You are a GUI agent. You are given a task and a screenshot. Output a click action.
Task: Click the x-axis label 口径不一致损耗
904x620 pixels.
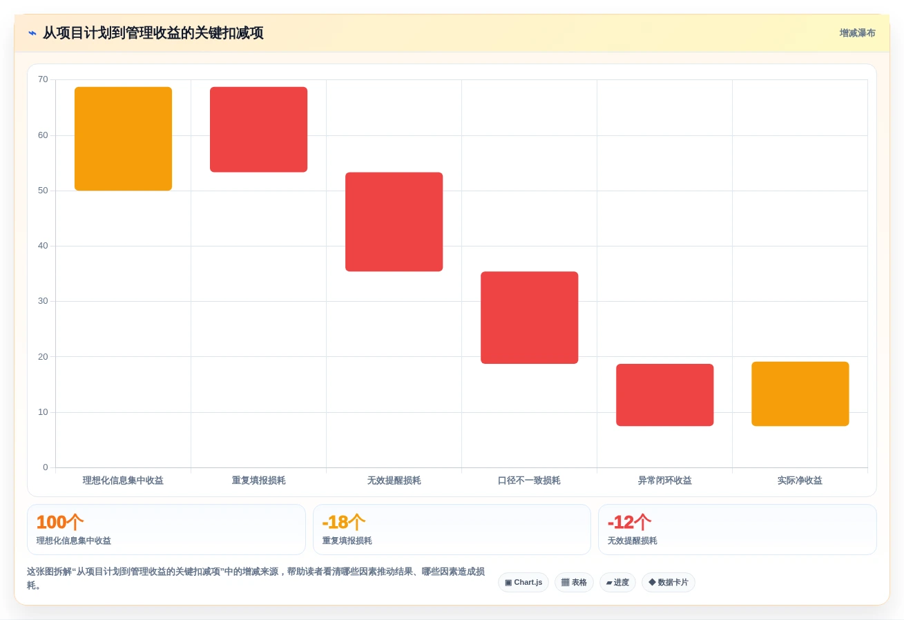pos(529,481)
